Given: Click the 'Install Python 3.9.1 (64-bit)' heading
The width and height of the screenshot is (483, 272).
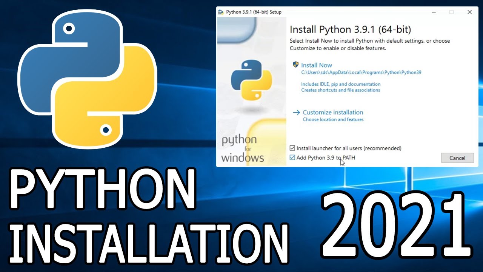Looking at the screenshot, I should 350,29.
